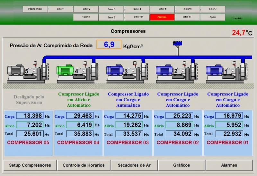The height and width of the screenshot is (176, 257).
Task: Select the compressor 2 machine icon
Action: (x=176, y=73)
